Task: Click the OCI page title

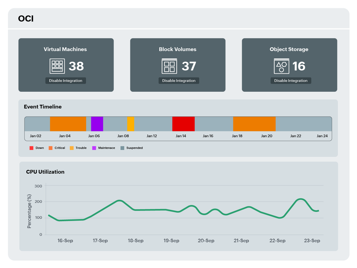Action: coord(26,19)
